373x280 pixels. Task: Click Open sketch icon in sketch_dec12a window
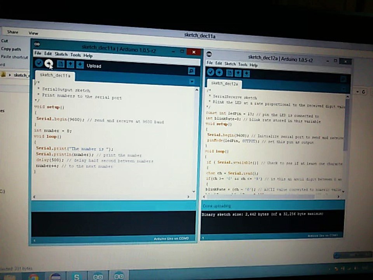click(238, 73)
